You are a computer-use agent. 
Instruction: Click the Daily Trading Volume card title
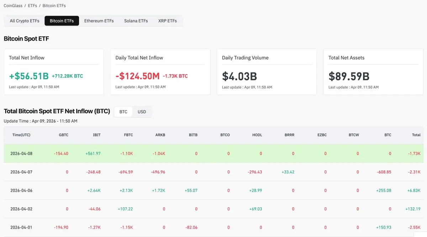pyautogui.click(x=245, y=58)
